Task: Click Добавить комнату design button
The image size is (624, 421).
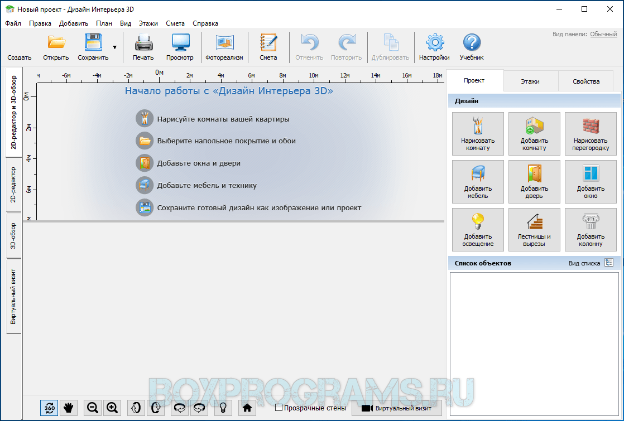Action: pos(535,134)
